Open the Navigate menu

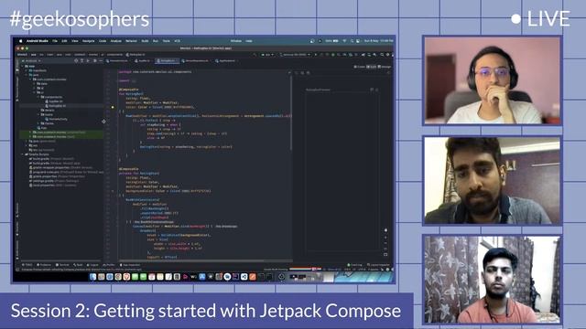tap(88, 41)
